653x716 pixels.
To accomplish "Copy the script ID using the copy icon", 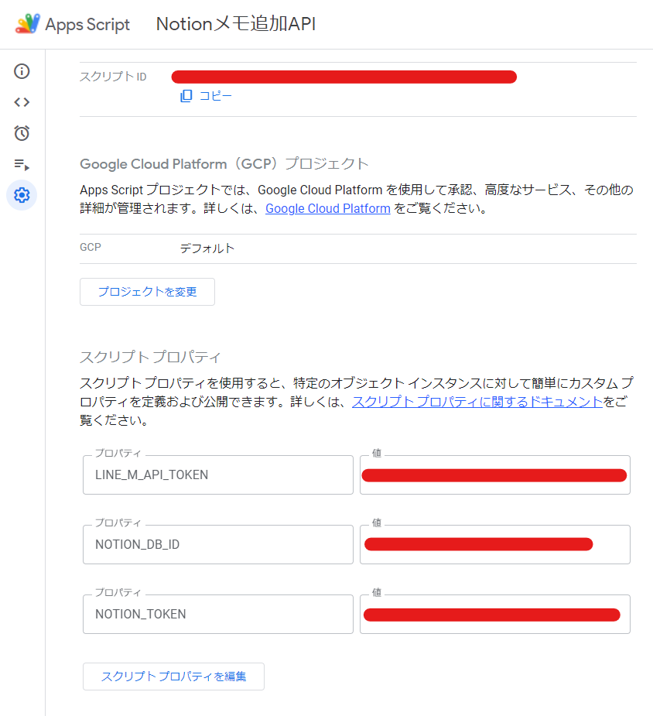I will [186, 94].
